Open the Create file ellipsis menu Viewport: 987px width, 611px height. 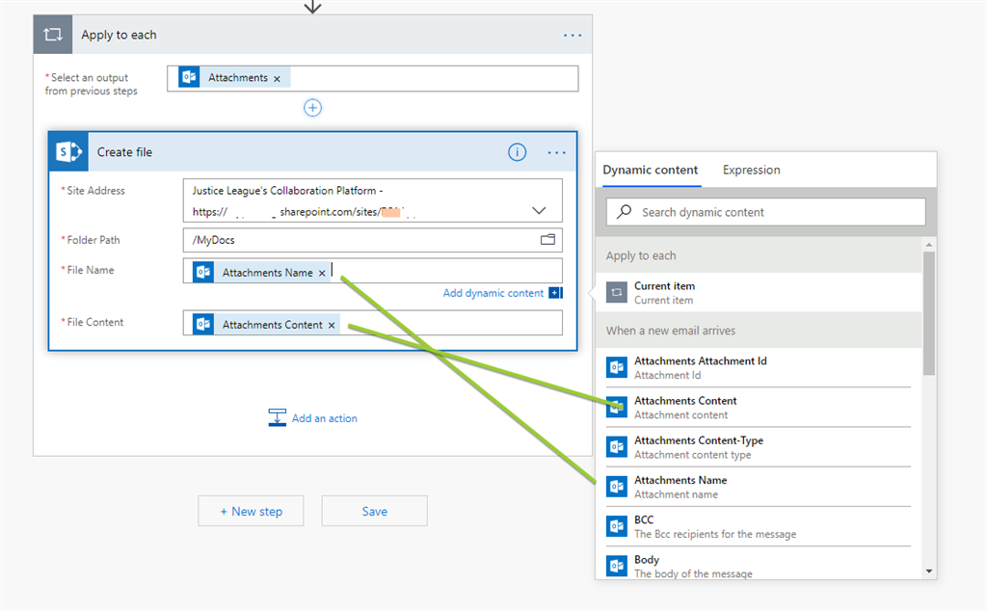[x=556, y=152]
